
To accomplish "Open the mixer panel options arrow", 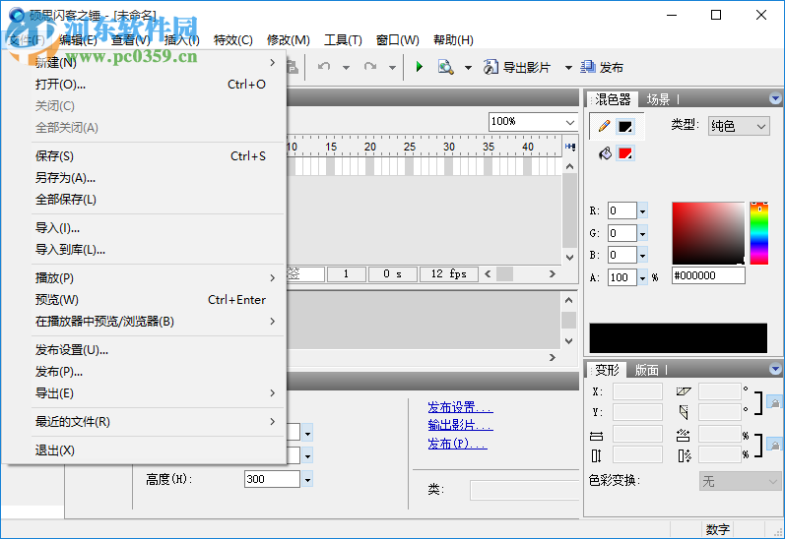I will [x=775, y=98].
